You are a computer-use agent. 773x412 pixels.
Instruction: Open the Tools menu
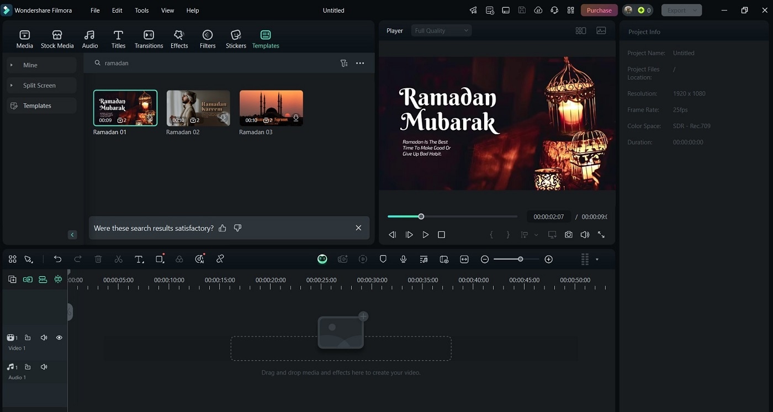[x=142, y=10]
